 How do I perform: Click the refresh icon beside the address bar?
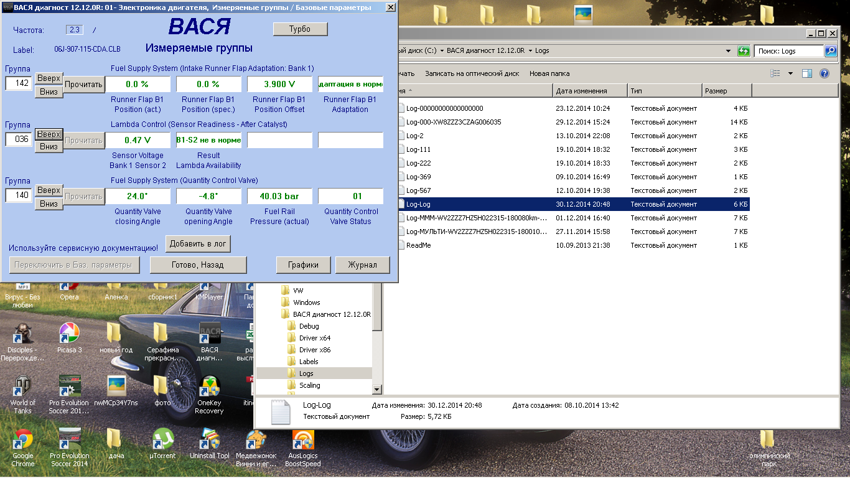(744, 51)
